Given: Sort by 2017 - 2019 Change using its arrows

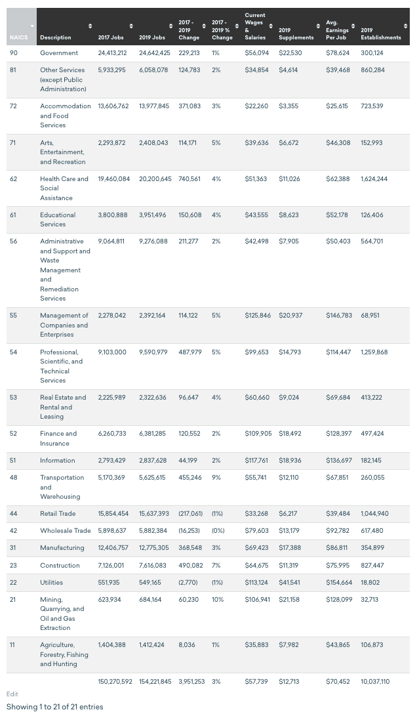Looking at the screenshot, I should 204,26.
